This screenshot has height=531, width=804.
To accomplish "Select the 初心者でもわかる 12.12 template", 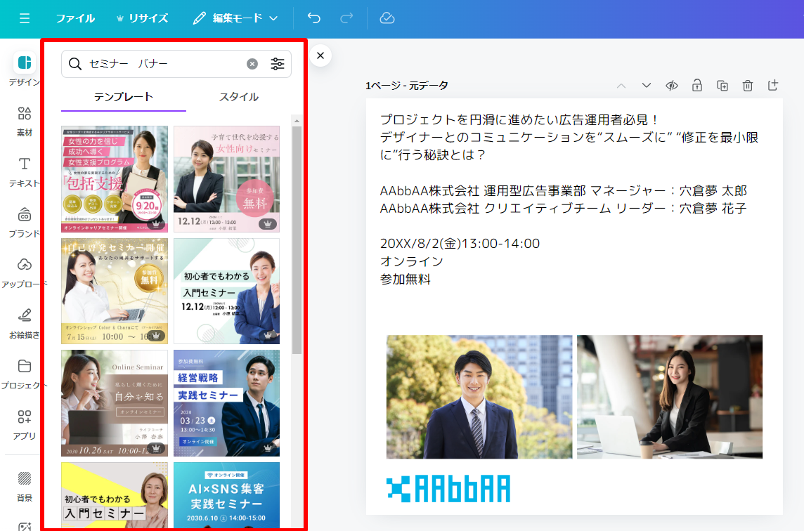I will 226,291.
